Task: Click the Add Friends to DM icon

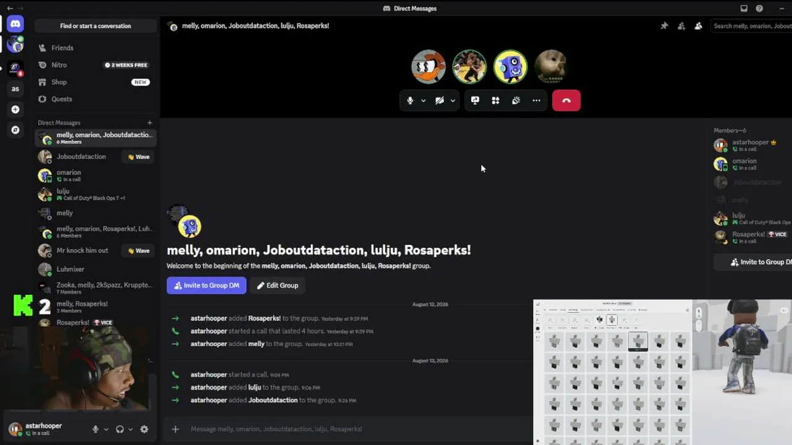Action: (681, 26)
